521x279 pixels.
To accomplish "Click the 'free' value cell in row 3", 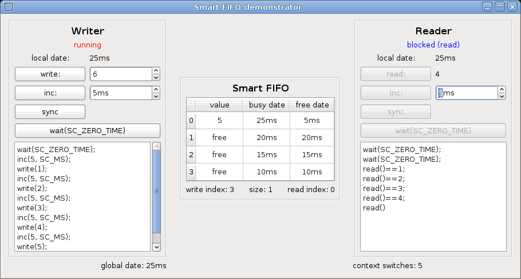I will click(219, 172).
